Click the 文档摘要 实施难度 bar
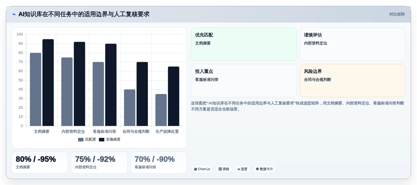 pyautogui.click(x=48, y=83)
